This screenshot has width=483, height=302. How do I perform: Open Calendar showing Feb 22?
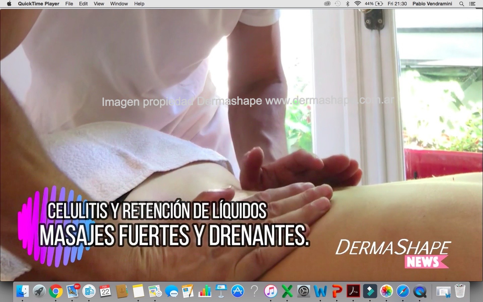pos(105,291)
